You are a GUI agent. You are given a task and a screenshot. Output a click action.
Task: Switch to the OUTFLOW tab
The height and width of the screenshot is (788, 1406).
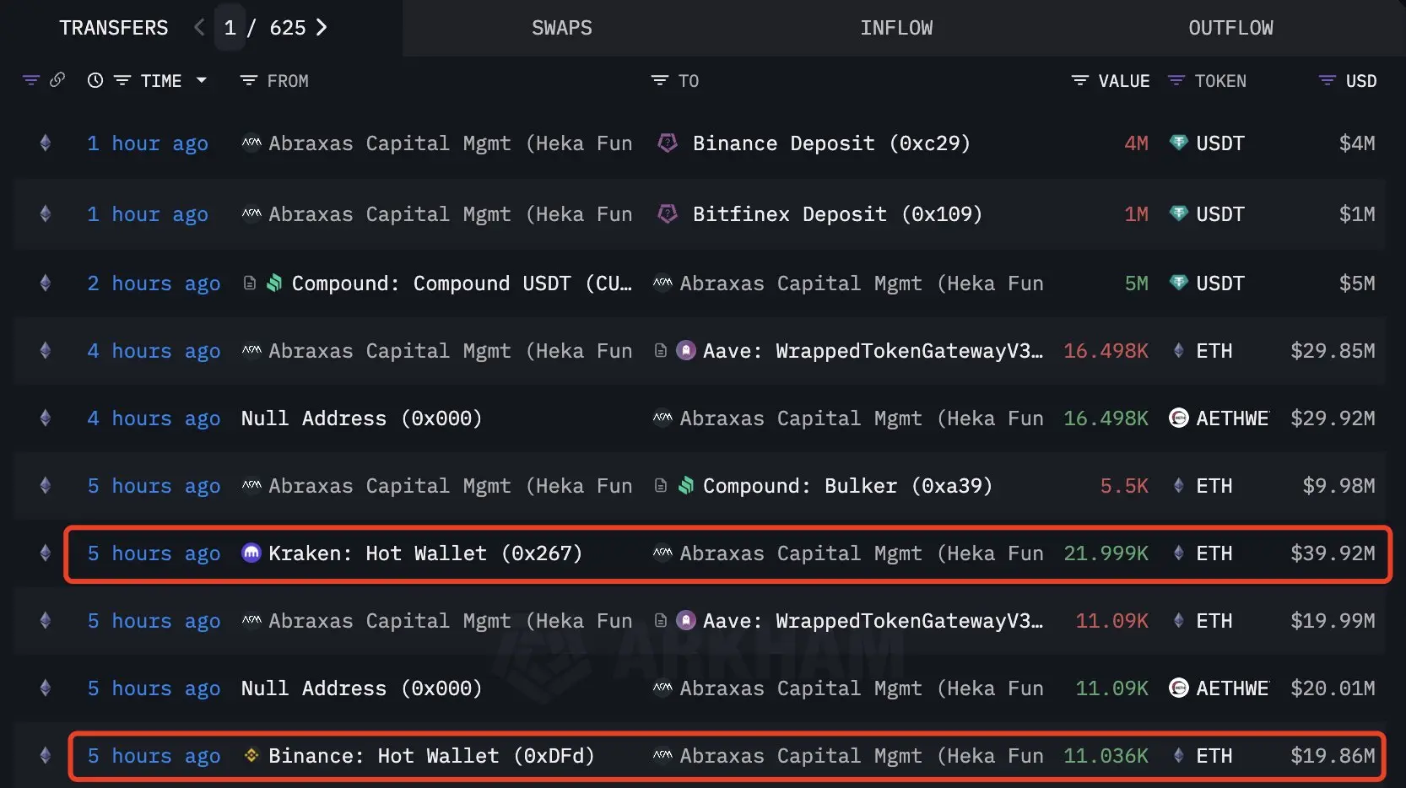pos(1230,28)
